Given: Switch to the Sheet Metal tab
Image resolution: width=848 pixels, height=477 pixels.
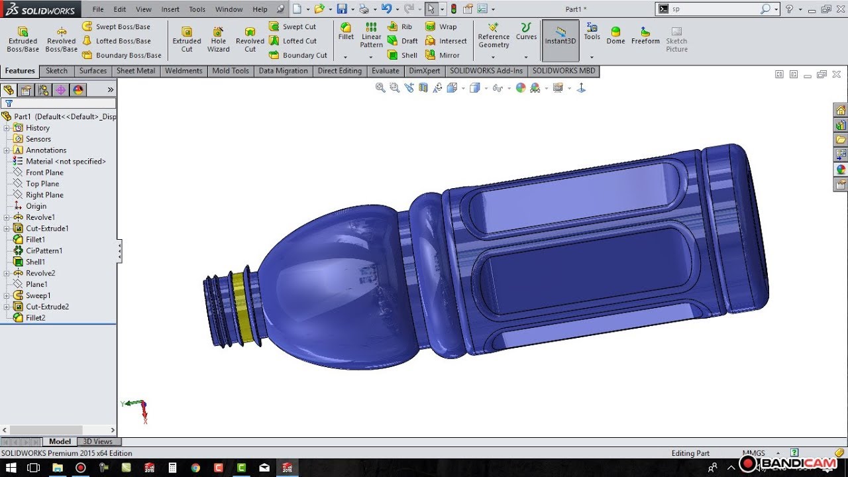Looking at the screenshot, I should coord(136,71).
